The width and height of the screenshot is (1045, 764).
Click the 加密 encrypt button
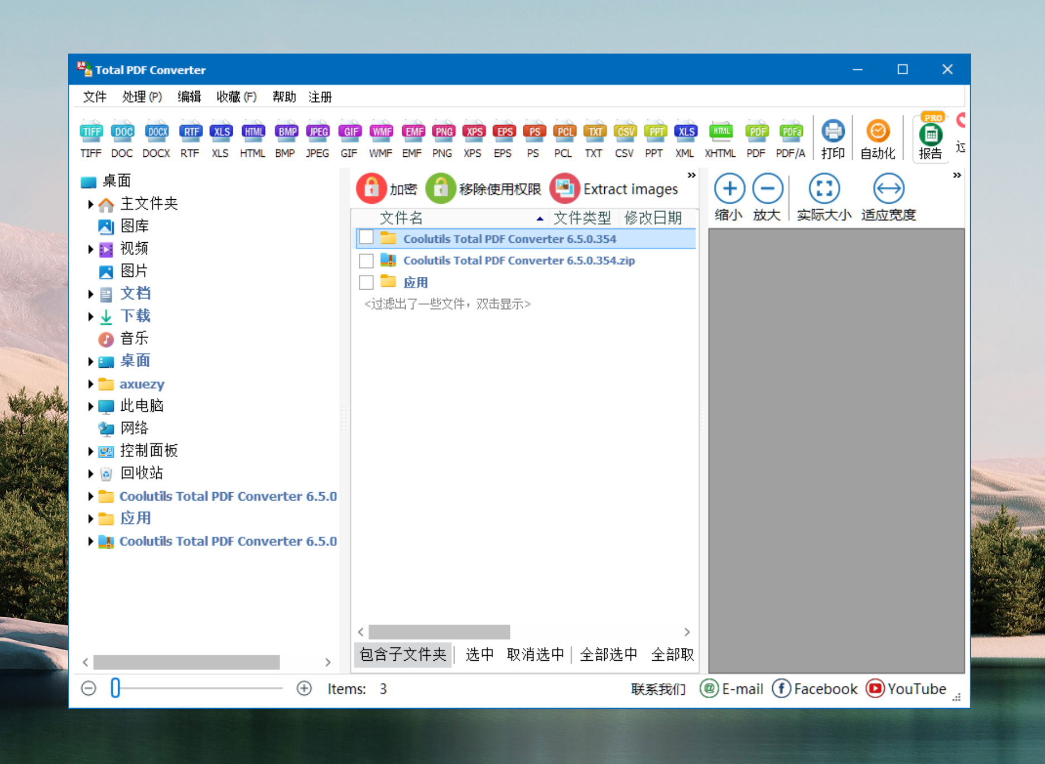click(x=387, y=189)
